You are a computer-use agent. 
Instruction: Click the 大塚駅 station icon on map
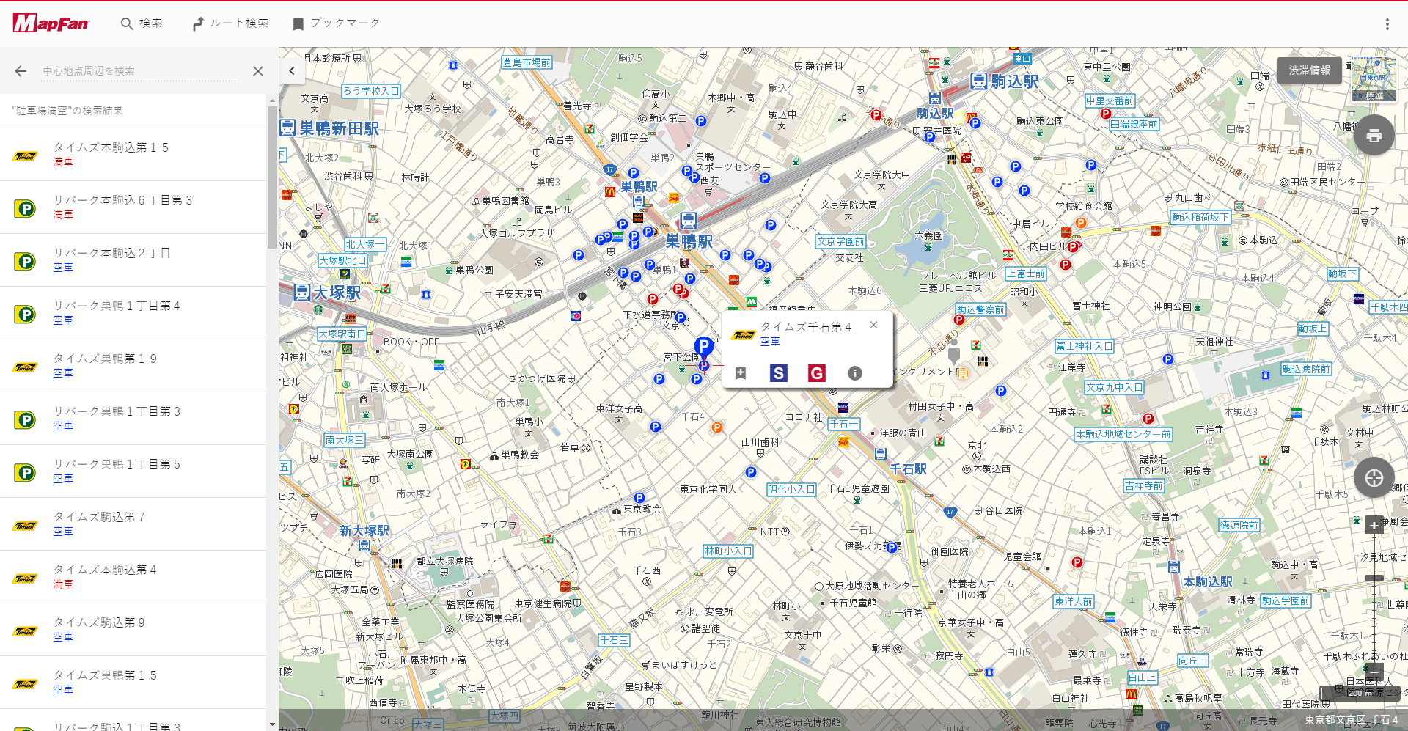pyautogui.click(x=302, y=293)
